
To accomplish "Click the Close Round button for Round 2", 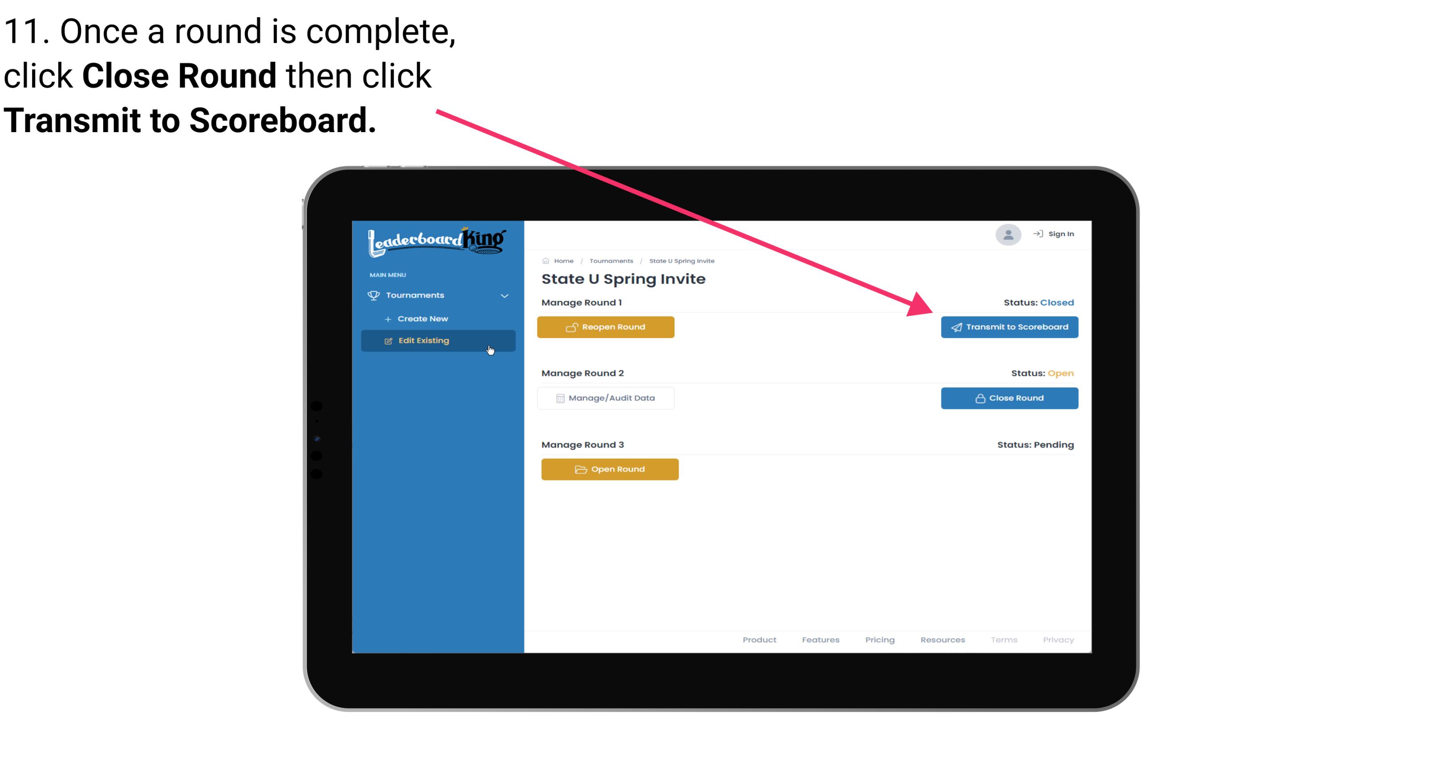I will 1008,398.
